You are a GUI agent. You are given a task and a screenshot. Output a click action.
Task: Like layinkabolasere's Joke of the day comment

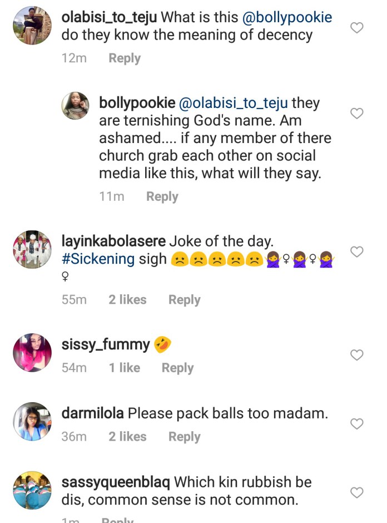coord(357,252)
